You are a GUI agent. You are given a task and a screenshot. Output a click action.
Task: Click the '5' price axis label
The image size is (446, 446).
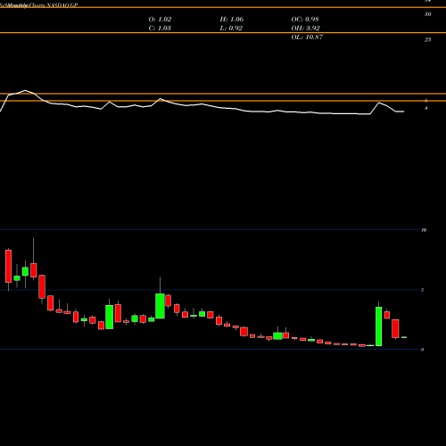(x=422, y=290)
